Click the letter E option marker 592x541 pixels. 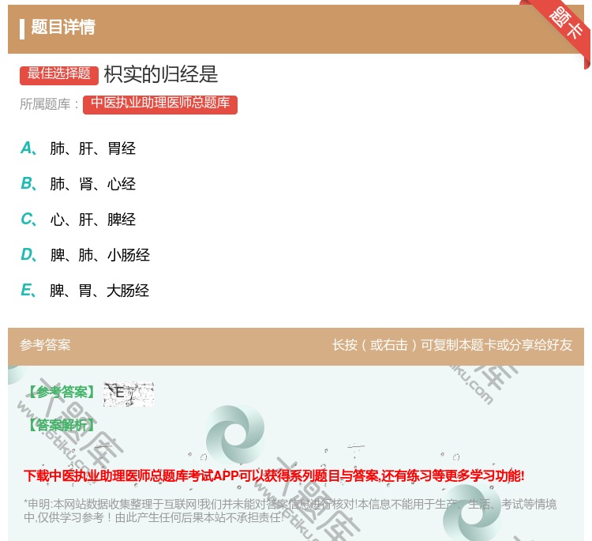click(x=28, y=291)
